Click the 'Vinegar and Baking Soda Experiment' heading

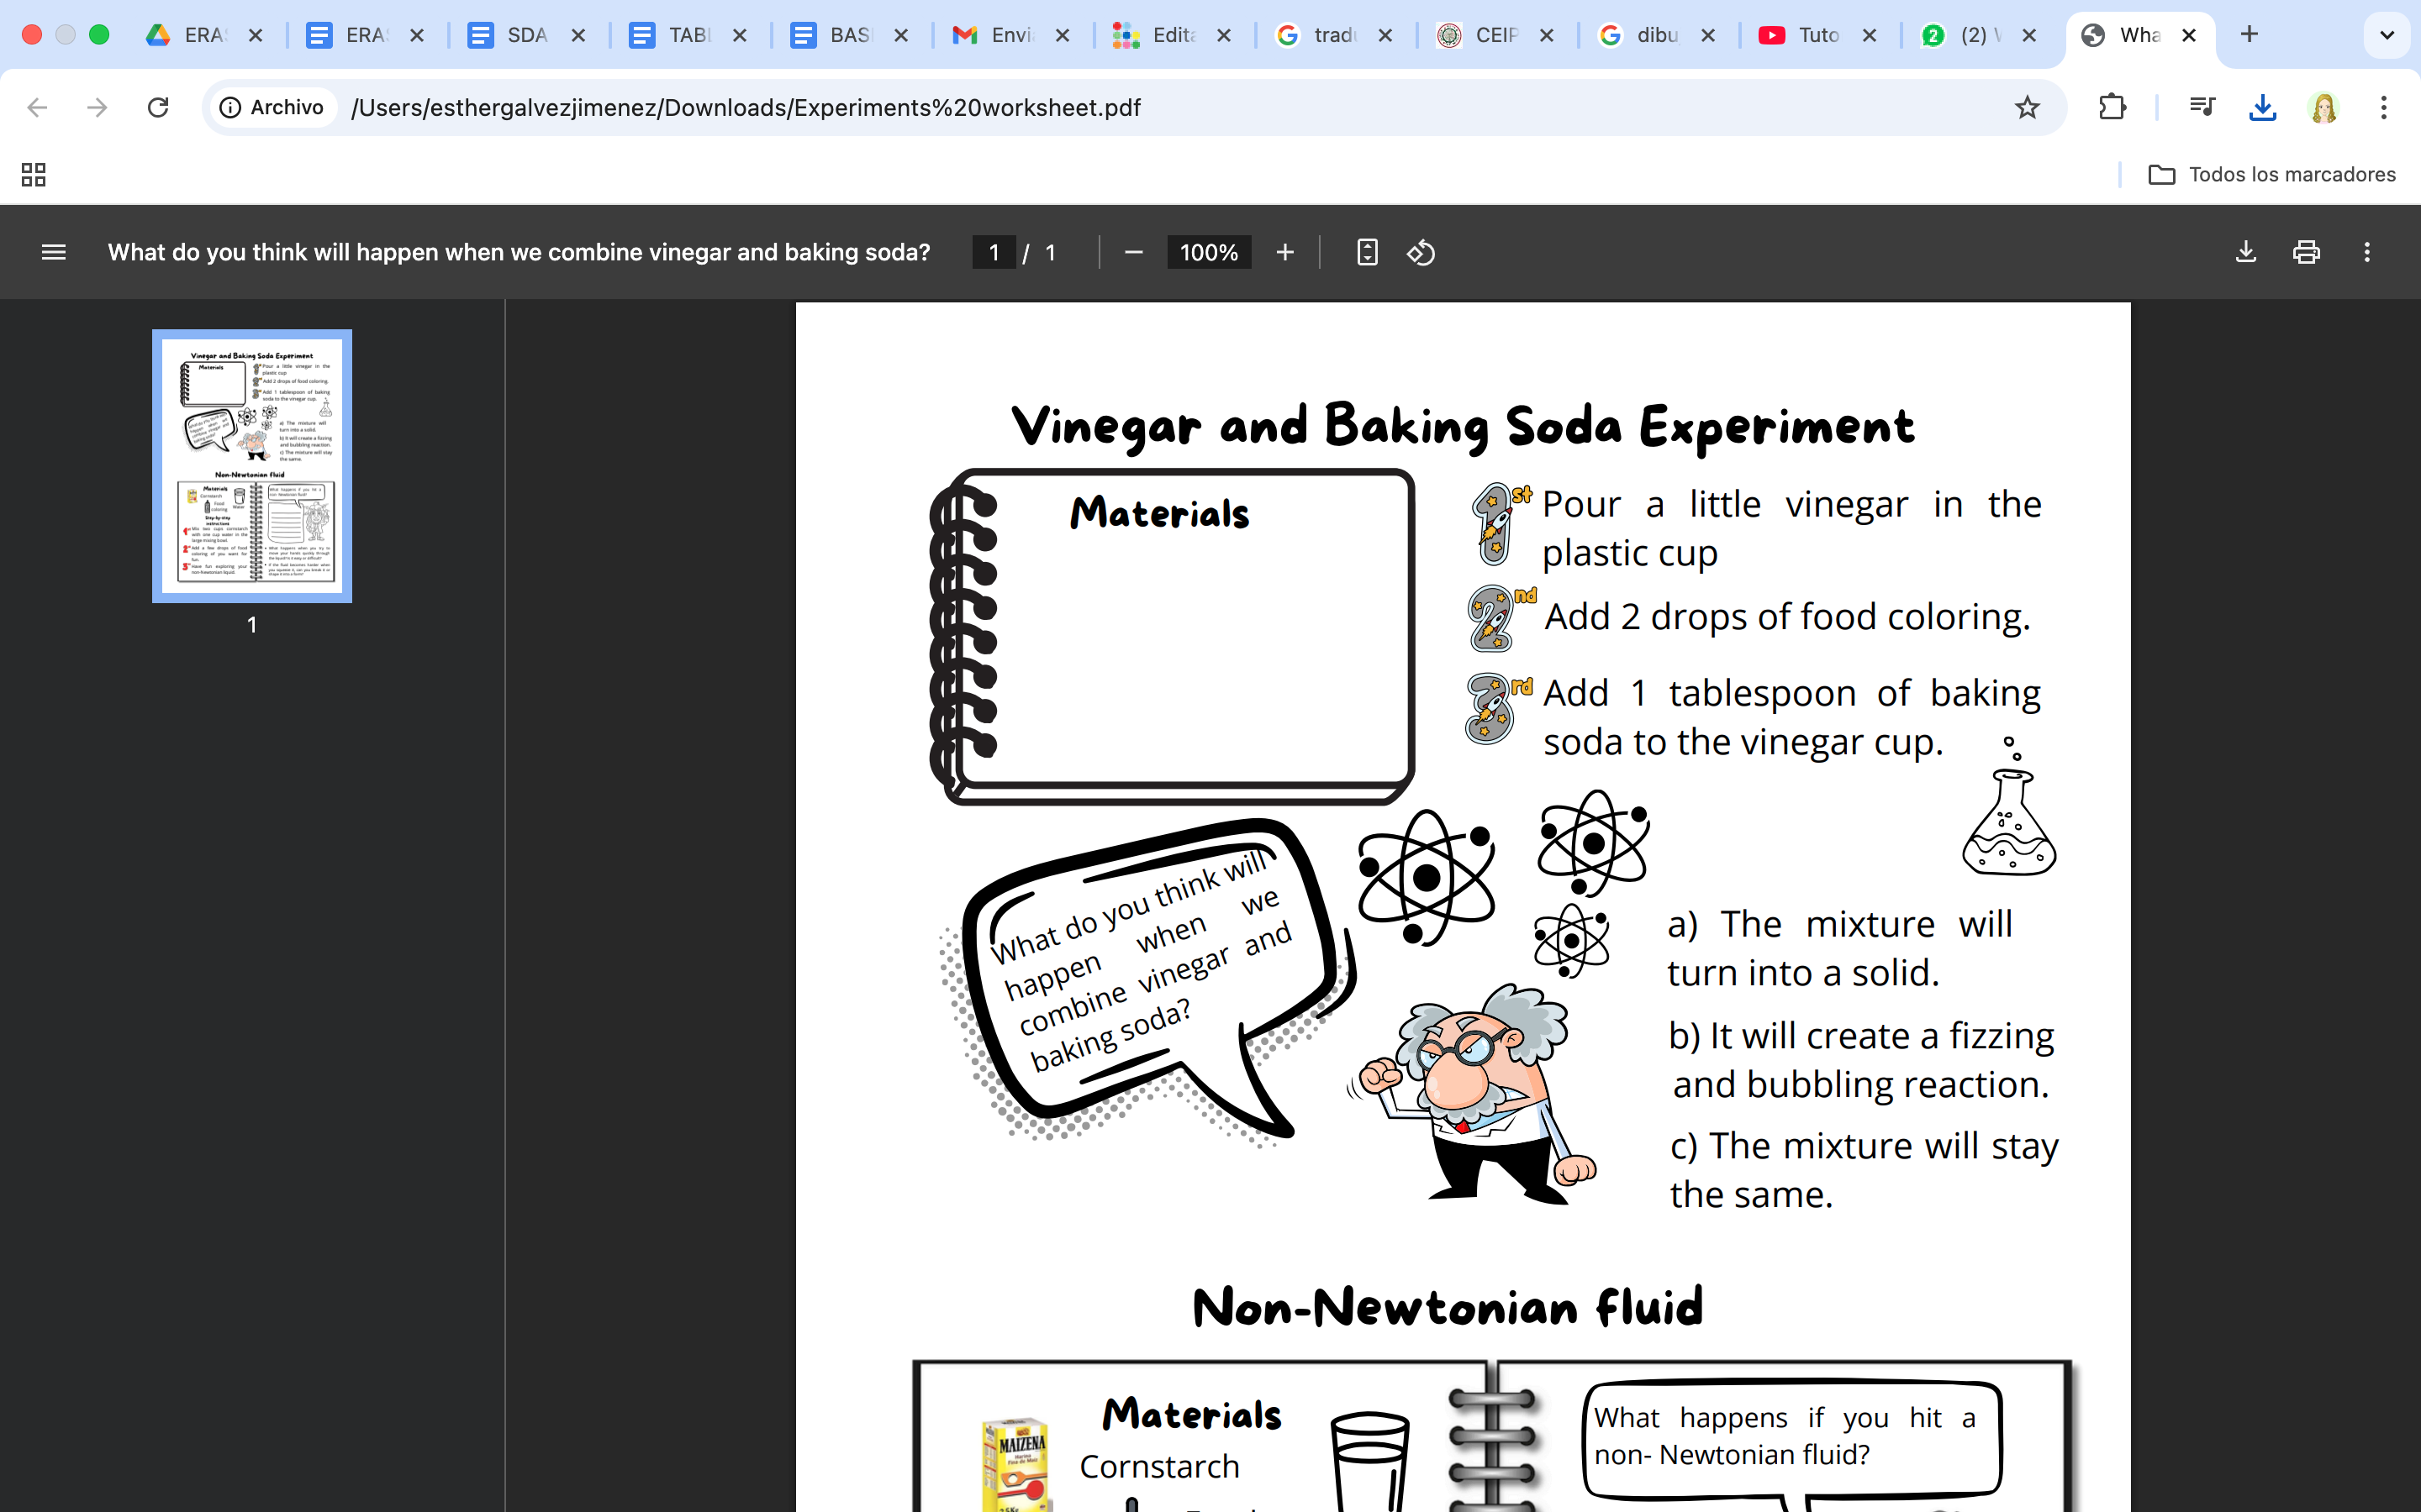pos(1463,427)
